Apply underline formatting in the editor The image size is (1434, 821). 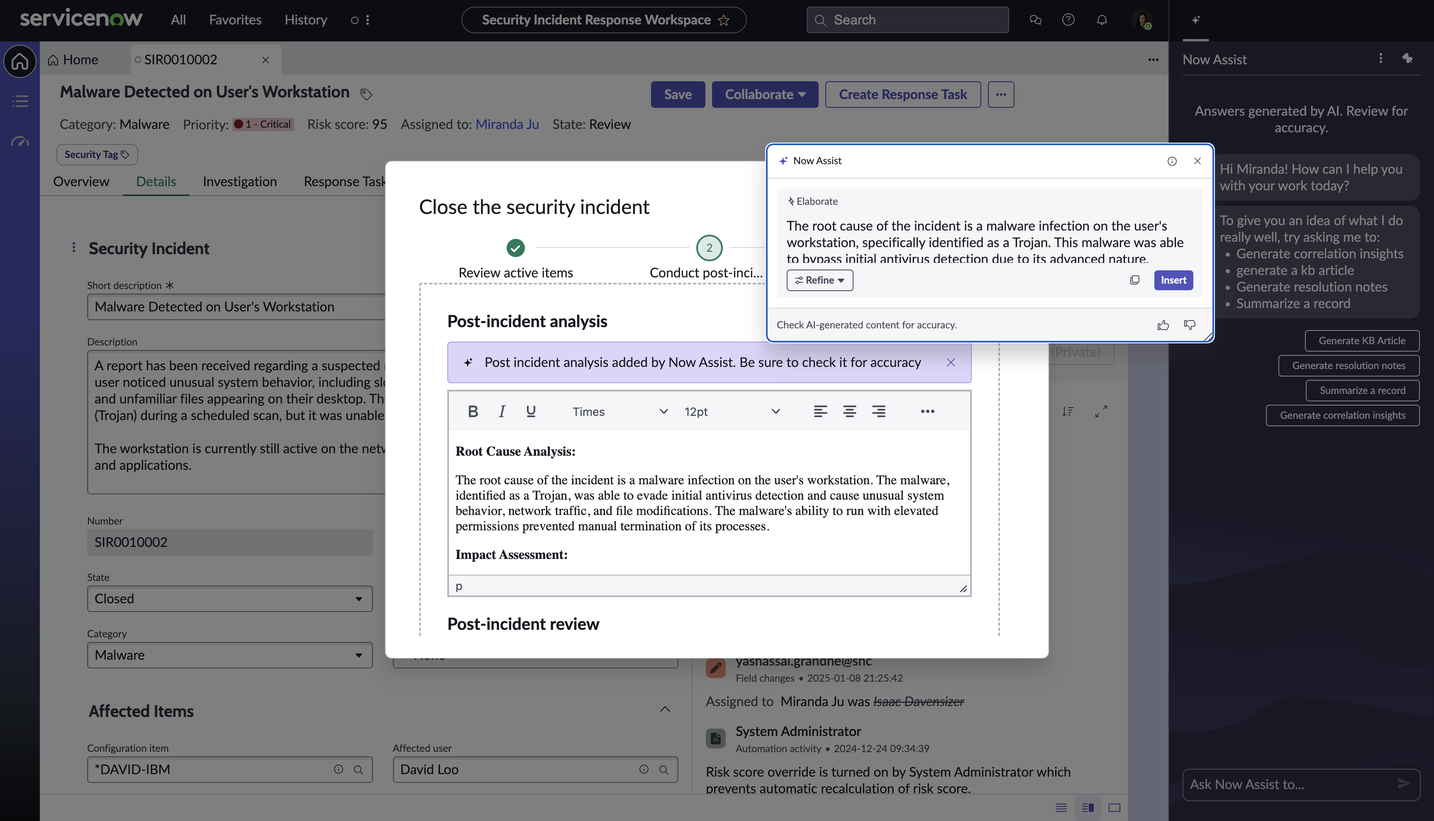(530, 412)
